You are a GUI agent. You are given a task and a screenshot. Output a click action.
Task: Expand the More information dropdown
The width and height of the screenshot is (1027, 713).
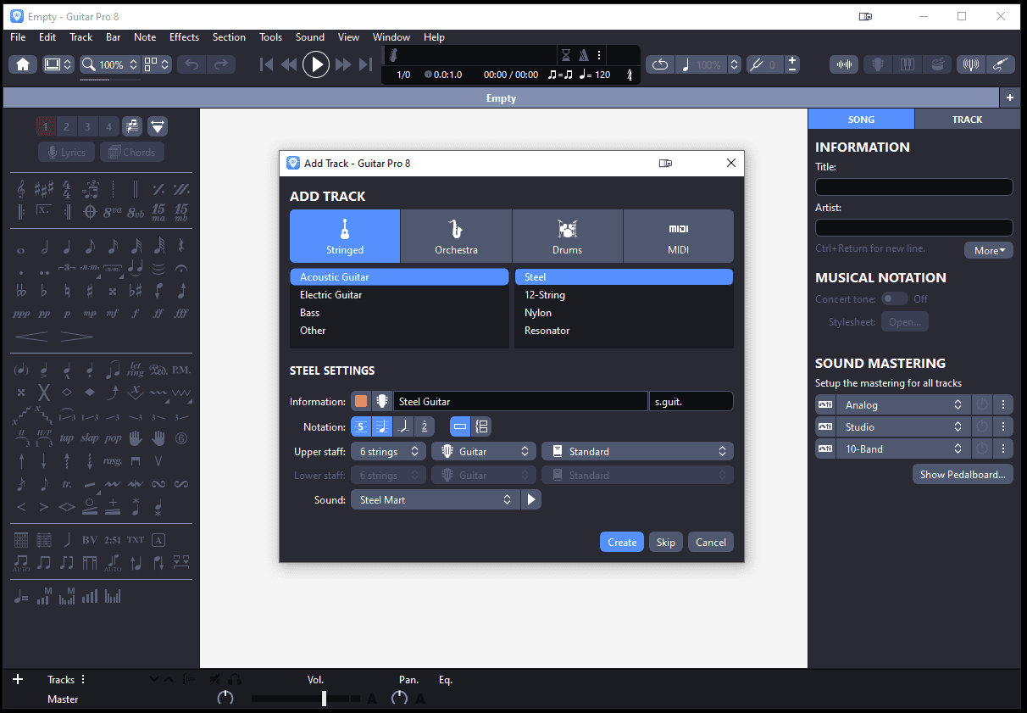[x=988, y=250]
